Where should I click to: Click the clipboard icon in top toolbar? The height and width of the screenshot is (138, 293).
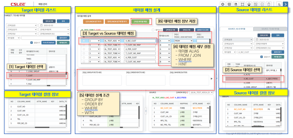[268, 4]
